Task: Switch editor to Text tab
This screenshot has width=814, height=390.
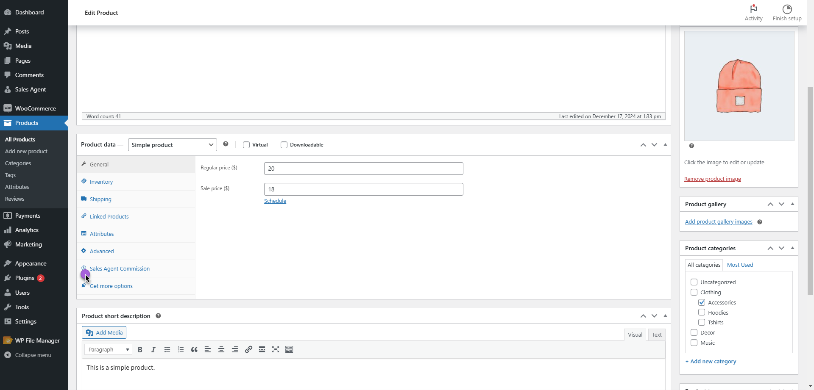Action: point(657,335)
